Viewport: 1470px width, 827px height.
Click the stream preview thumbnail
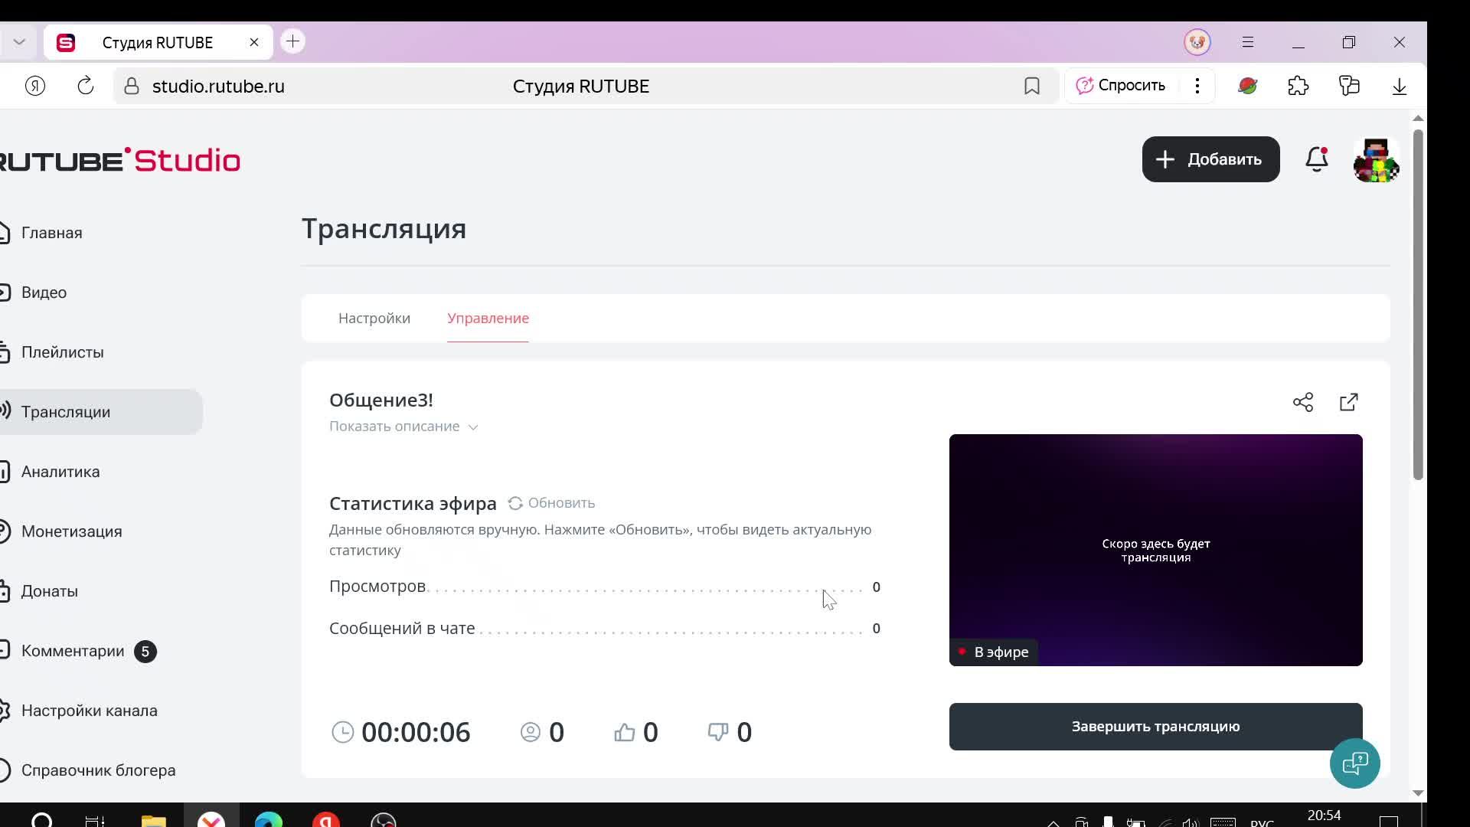coord(1155,549)
